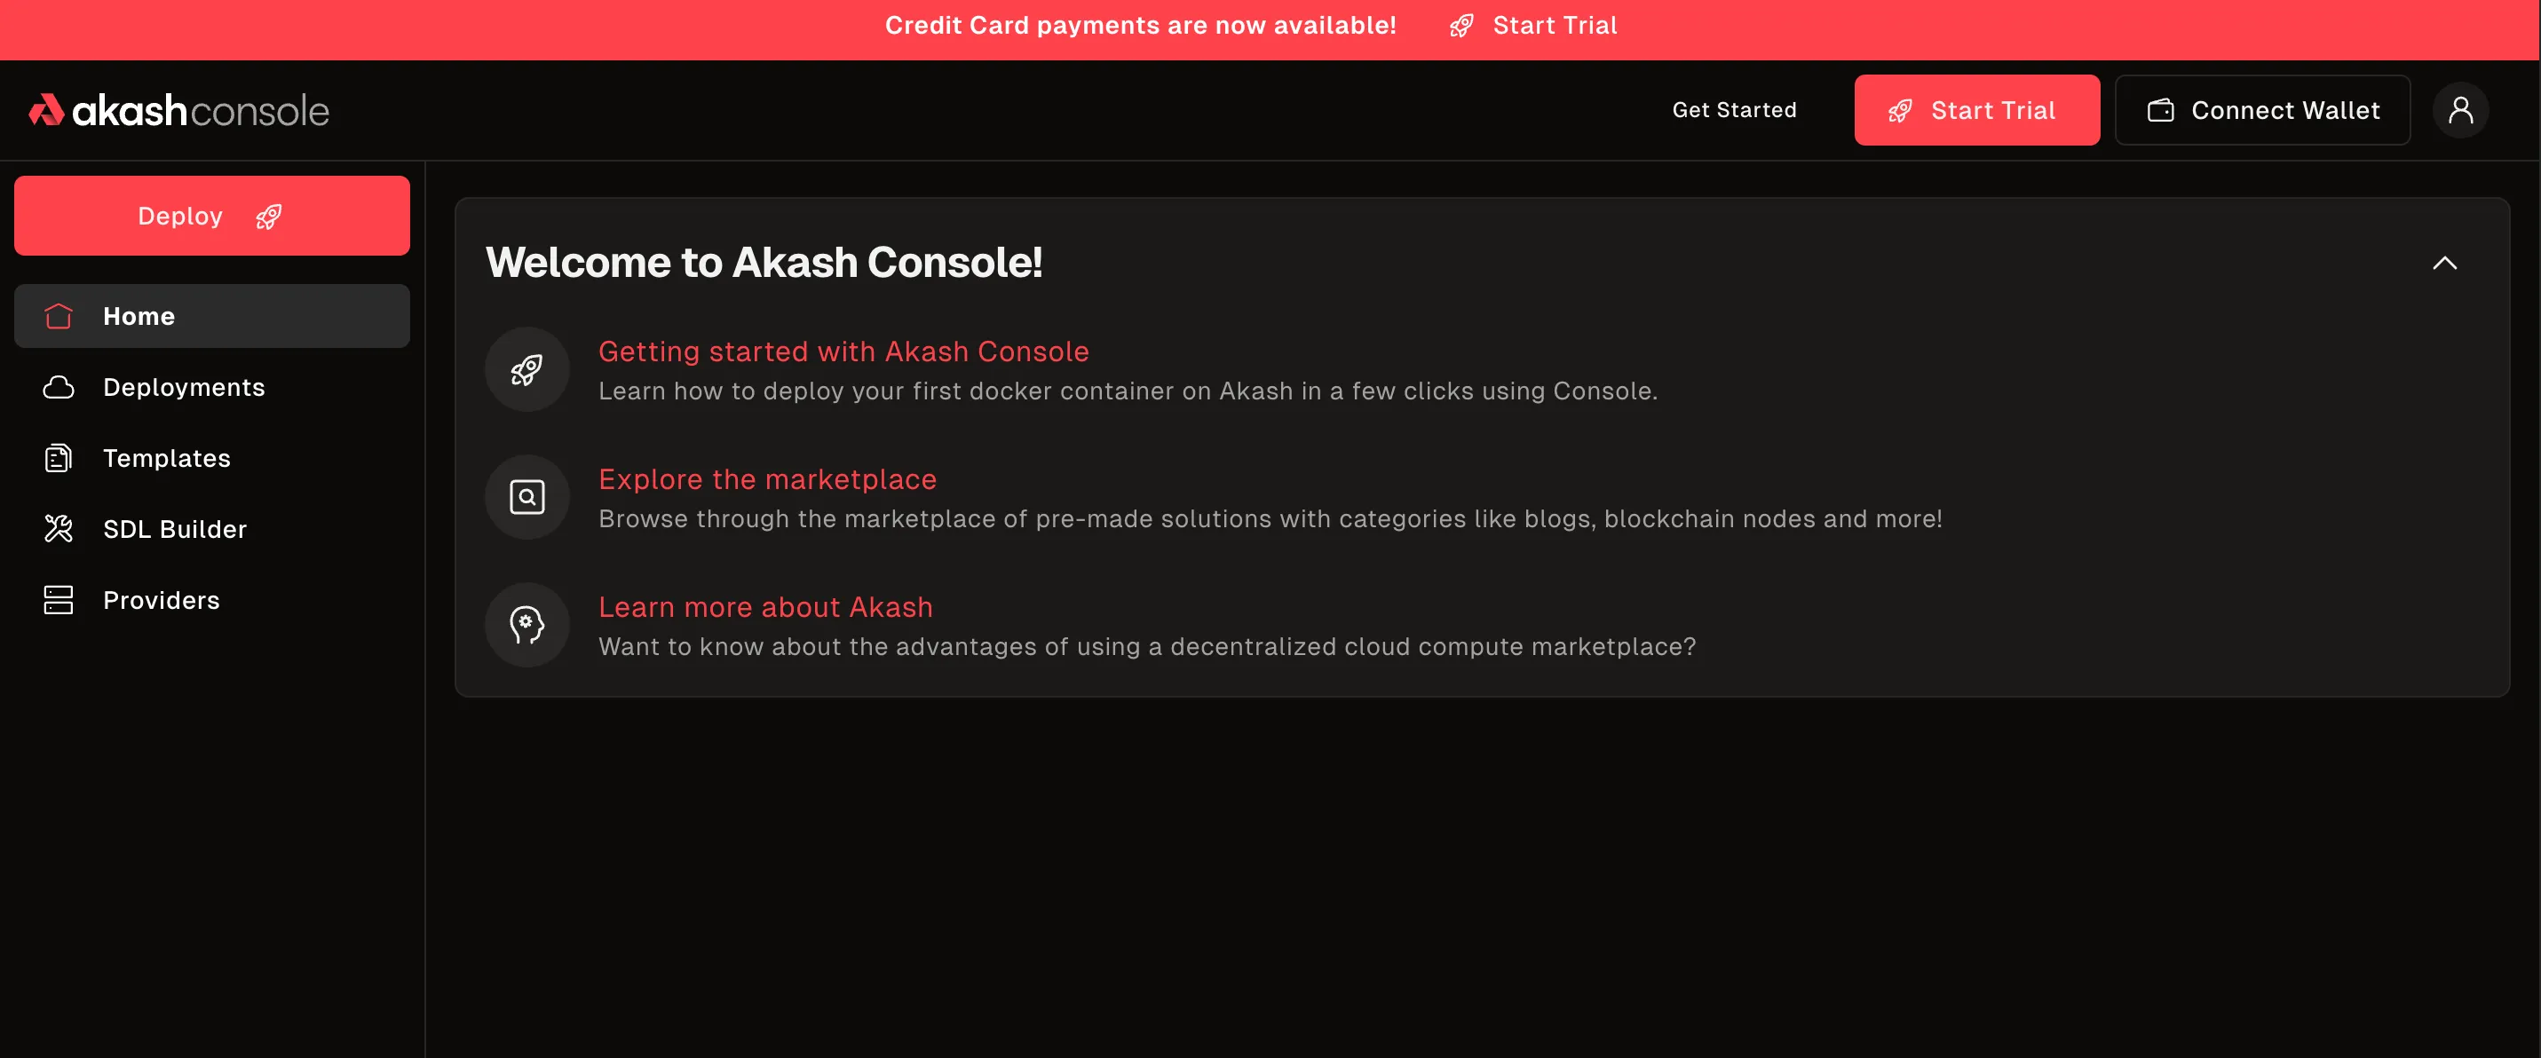The image size is (2541, 1058).
Task: Click the marketplace search icon
Action: [526, 497]
